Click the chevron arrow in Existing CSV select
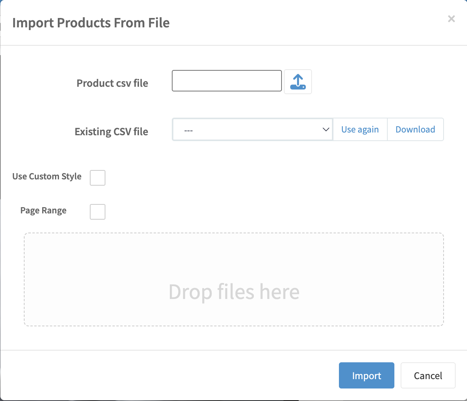Viewport: 467px width, 401px height. [x=326, y=129]
